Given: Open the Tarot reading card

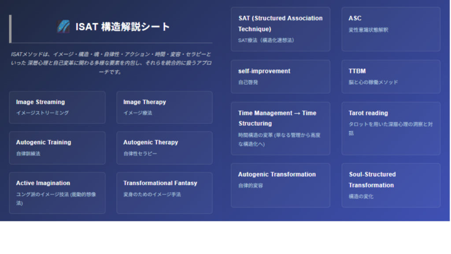Looking at the screenshot, I should pyautogui.click(x=391, y=128).
